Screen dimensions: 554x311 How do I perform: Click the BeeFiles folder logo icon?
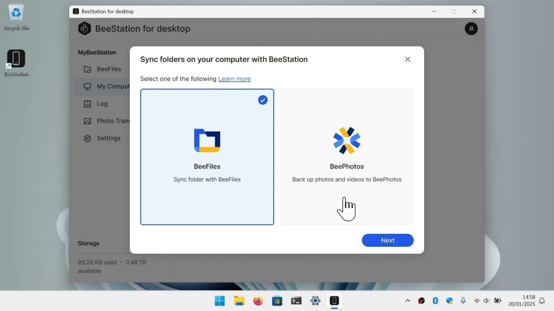(x=207, y=140)
